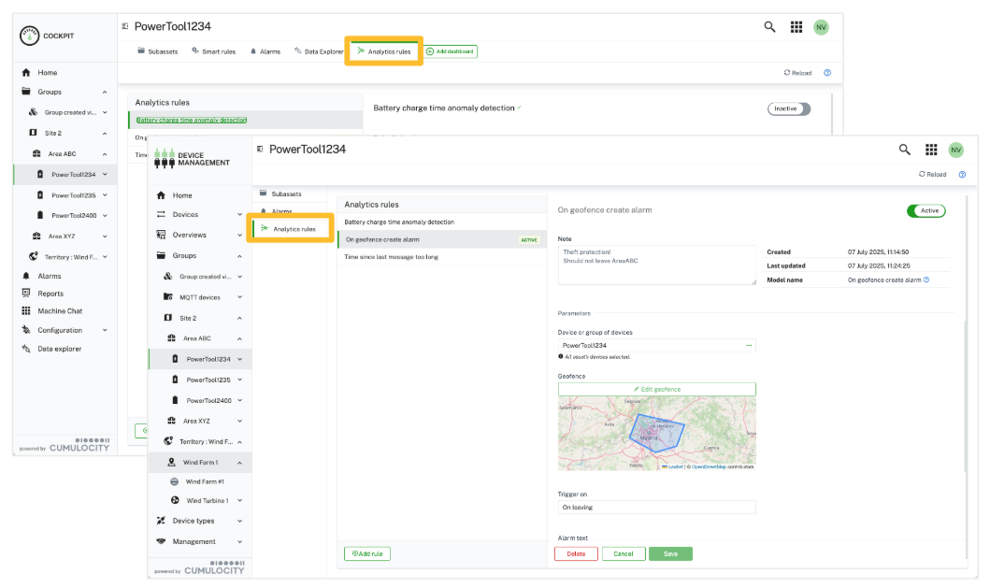
Task: Open the Trigger on dropdown
Action: point(656,508)
